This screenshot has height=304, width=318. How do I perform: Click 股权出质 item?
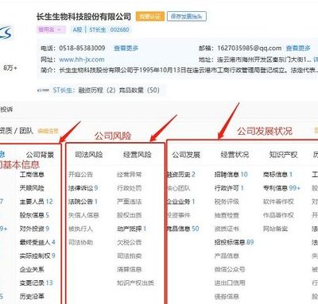click(x=130, y=215)
